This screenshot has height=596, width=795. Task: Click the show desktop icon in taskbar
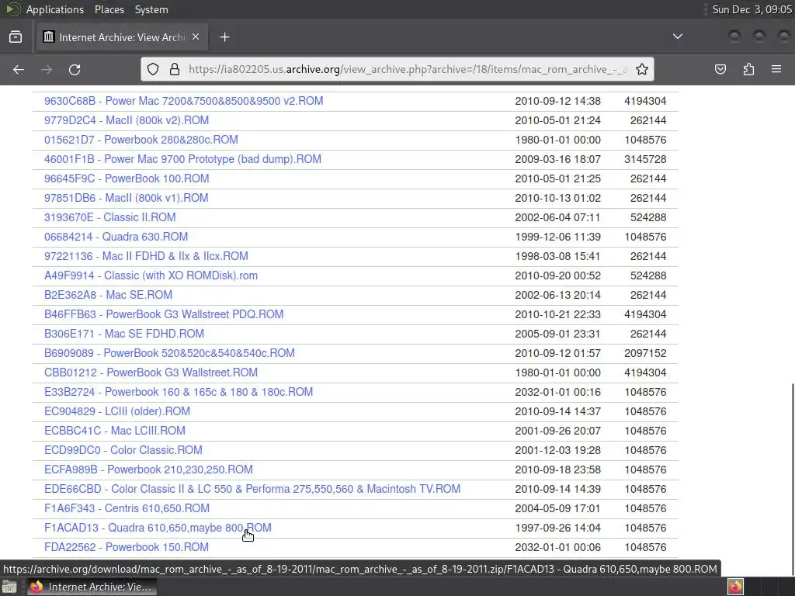pos(9,587)
